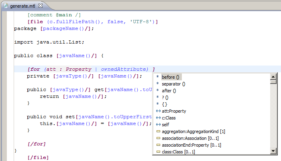This screenshot has height=161, width=281.
Task: Click 'ownedAttribute' in for loop
Action: coord(123,69)
